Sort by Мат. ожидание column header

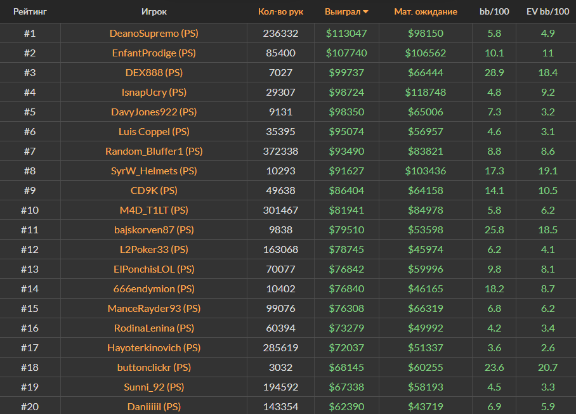[x=425, y=11]
